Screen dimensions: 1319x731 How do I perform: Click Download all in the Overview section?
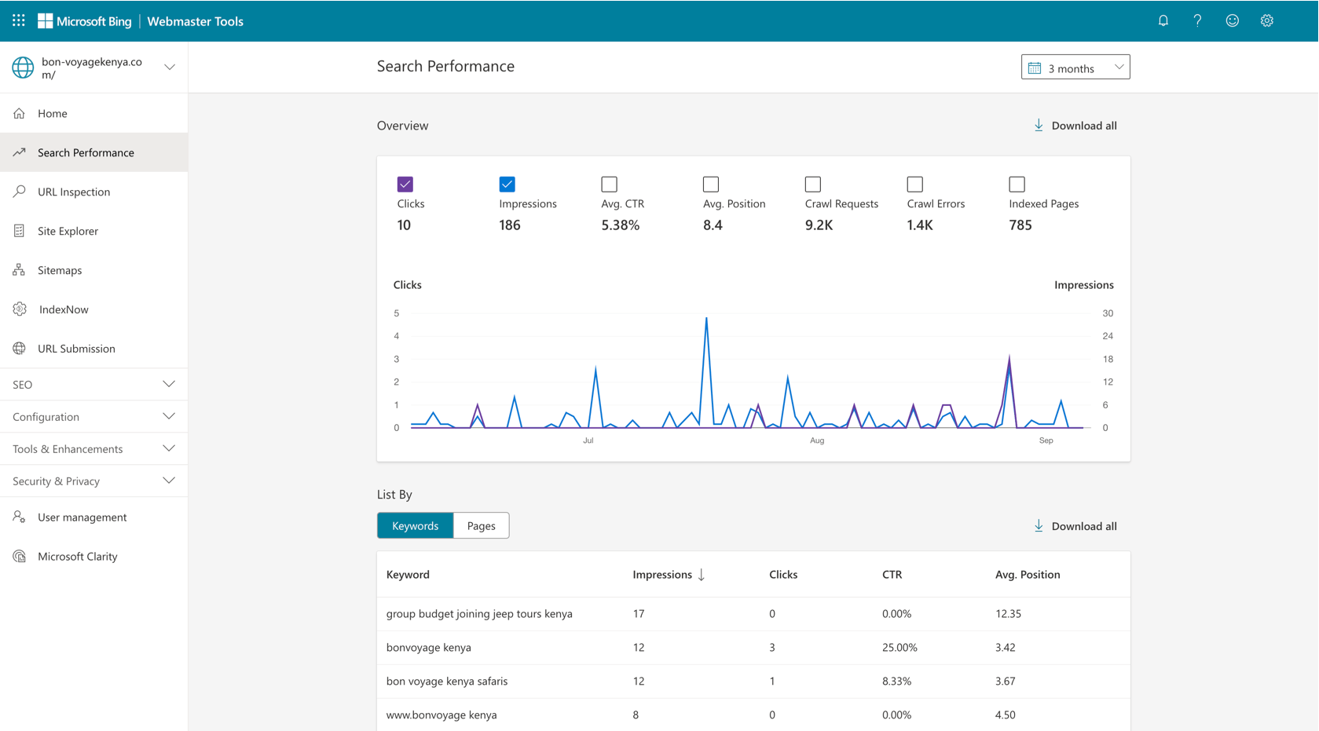tap(1075, 126)
